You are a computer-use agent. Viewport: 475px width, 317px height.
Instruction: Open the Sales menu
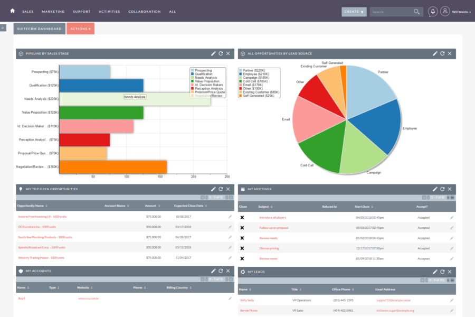(28, 11)
